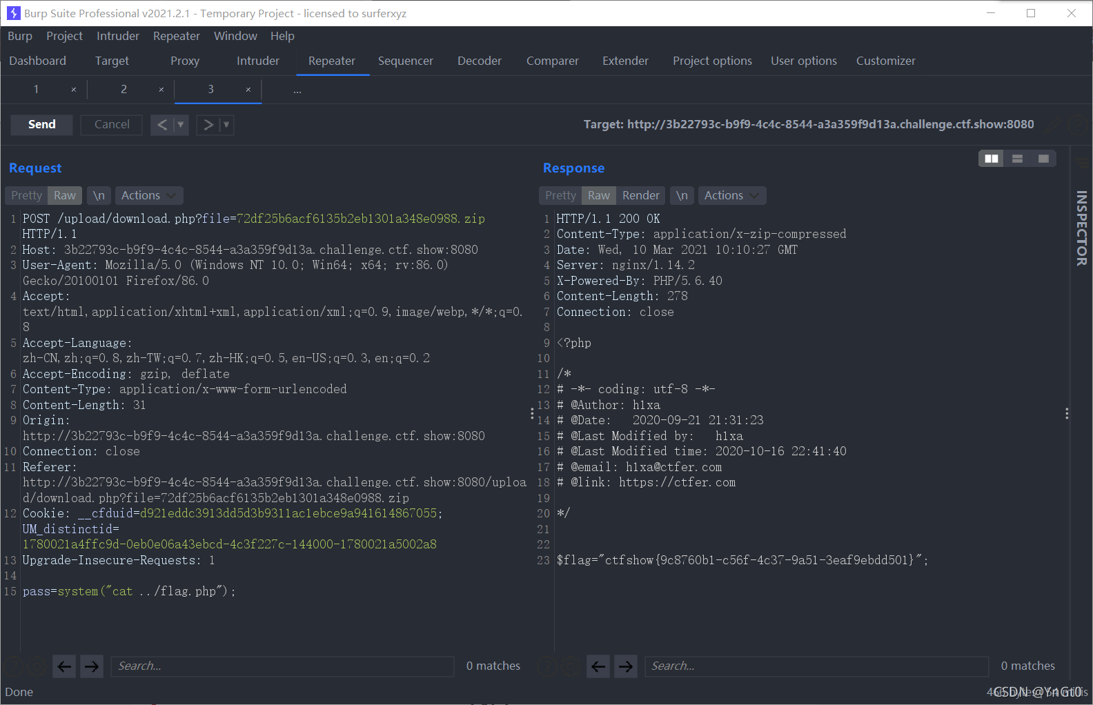Switch to the Dashboard tab
Image resolution: width=1093 pixels, height=705 pixels.
(38, 61)
